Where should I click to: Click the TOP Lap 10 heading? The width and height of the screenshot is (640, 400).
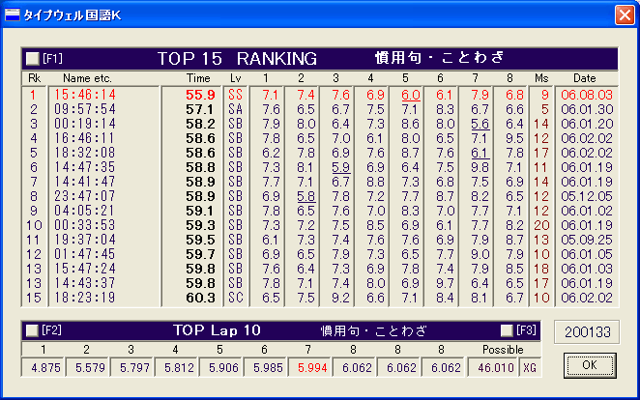tap(217, 330)
